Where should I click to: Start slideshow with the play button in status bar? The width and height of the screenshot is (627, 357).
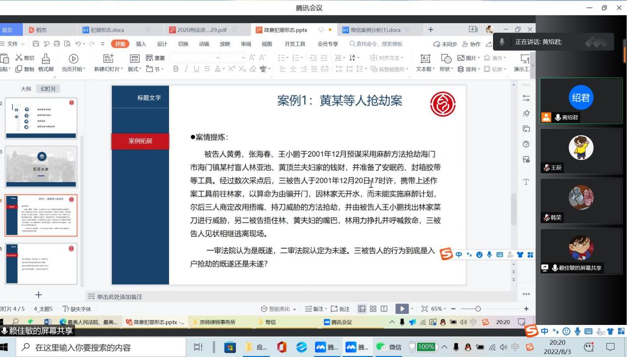tap(401, 309)
